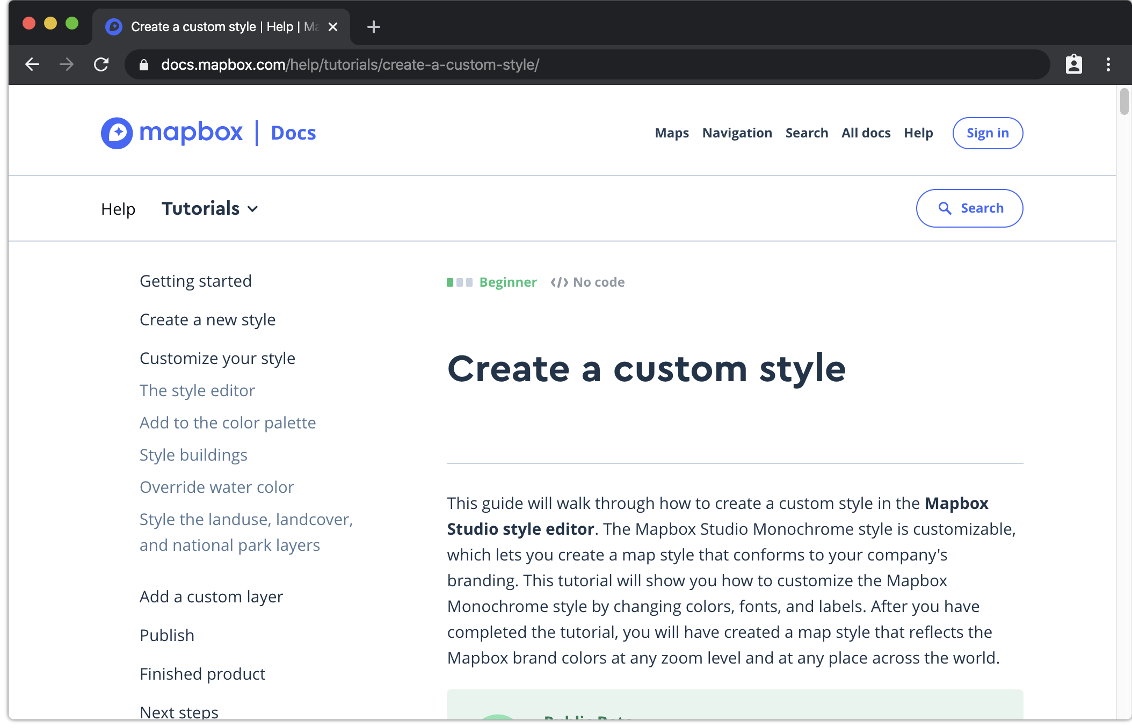This screenshot has height=728, width=1132.
Task: Click the browser back arrow
Action: click(x=32, y=64)
